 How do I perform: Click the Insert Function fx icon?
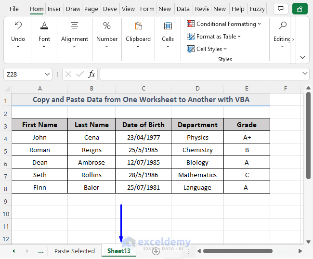[91, 74]
